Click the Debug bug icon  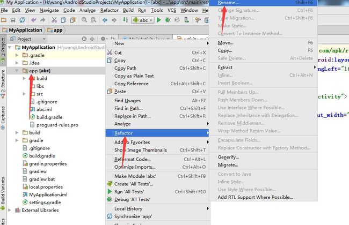point(168,20)
